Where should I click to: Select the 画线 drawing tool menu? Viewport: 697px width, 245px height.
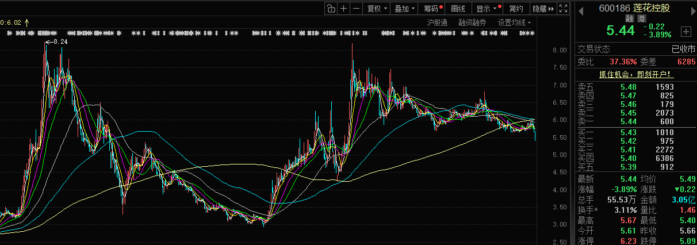pyautogui.click(x=458, y=9)
